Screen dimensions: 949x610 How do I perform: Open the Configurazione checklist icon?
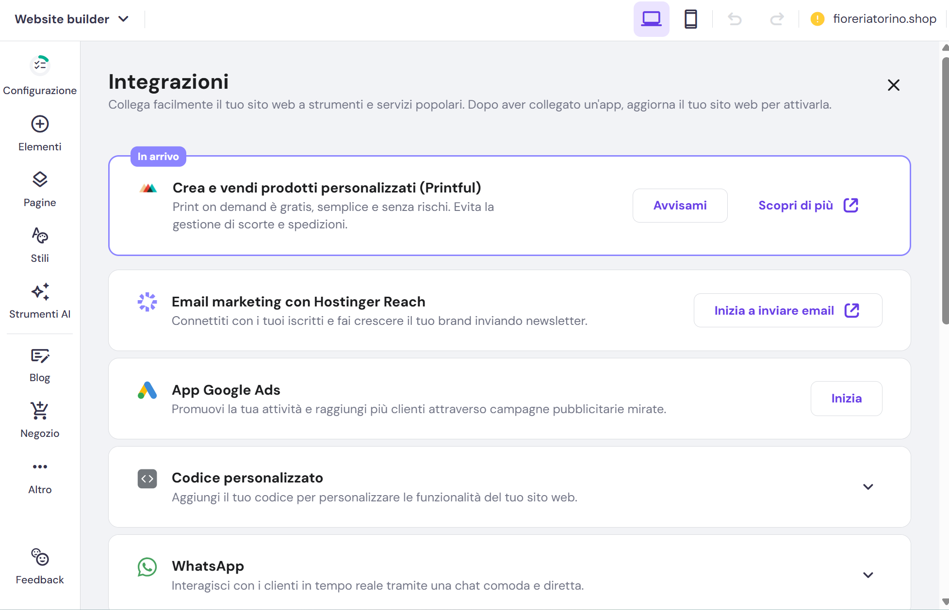[x=40, y=66]
